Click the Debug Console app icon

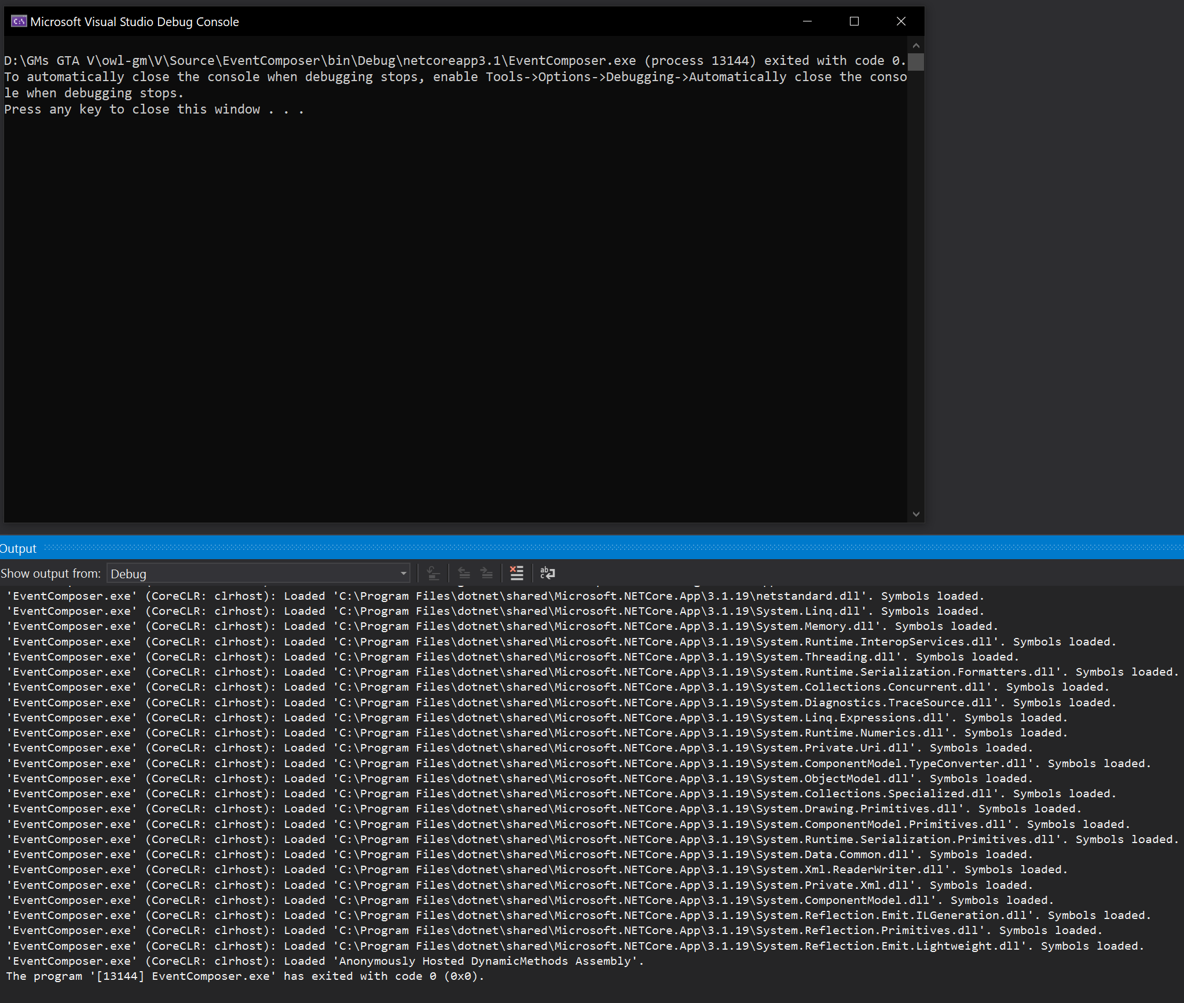(x=19, y=21)
